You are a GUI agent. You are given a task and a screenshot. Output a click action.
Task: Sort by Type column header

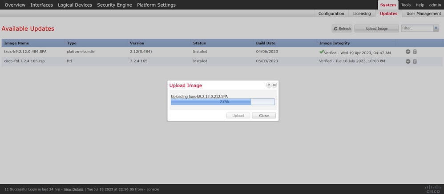[72, 43]
